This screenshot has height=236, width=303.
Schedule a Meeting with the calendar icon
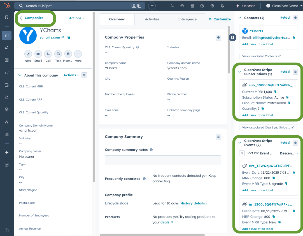coord(68,54)
